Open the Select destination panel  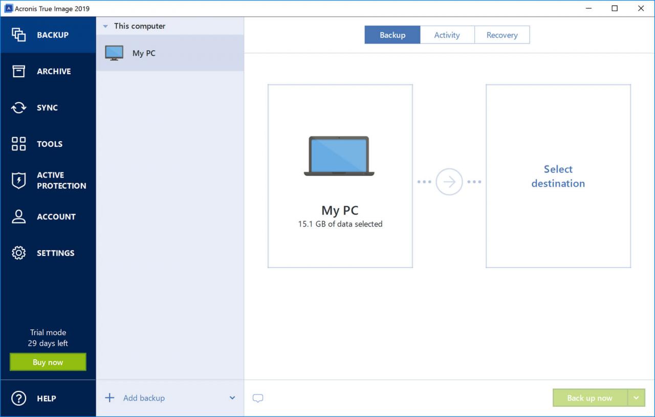[558, 176]
